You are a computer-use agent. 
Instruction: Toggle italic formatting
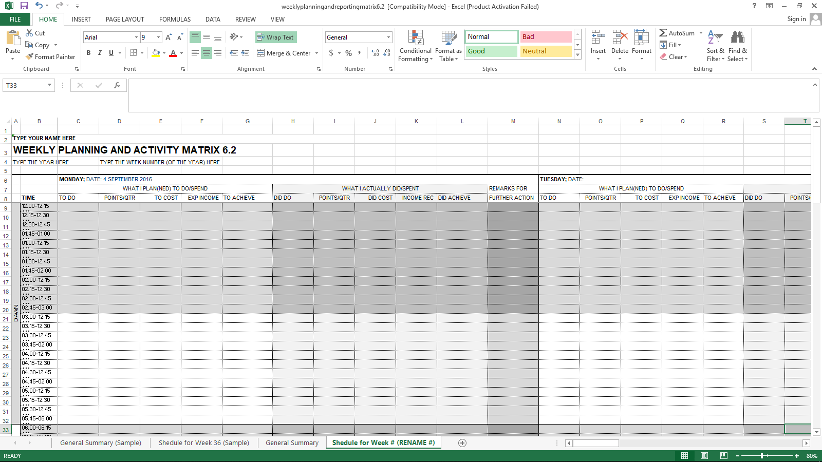tap(100, 52)
